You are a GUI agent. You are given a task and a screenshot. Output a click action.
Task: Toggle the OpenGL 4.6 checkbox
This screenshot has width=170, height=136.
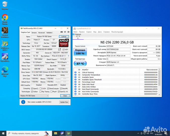click(x=59, y=91)
